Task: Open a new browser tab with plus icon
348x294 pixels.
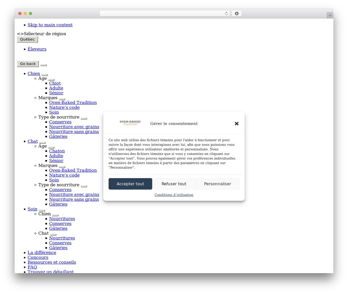Action: [330, 15]
